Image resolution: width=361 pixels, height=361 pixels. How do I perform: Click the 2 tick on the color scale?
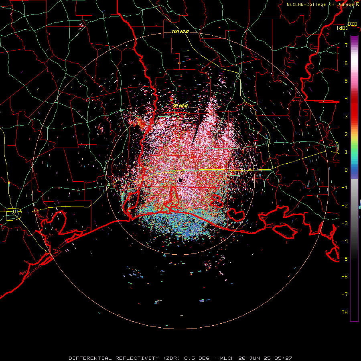(346, 134)
